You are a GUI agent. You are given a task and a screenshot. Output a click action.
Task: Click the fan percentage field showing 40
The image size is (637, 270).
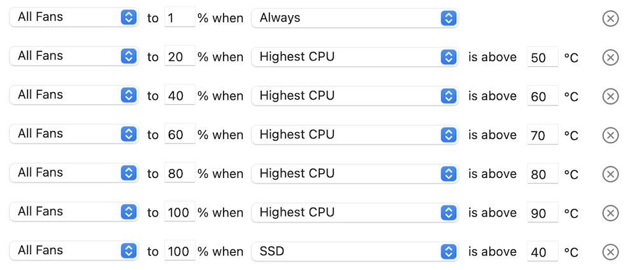click(179, 96)
